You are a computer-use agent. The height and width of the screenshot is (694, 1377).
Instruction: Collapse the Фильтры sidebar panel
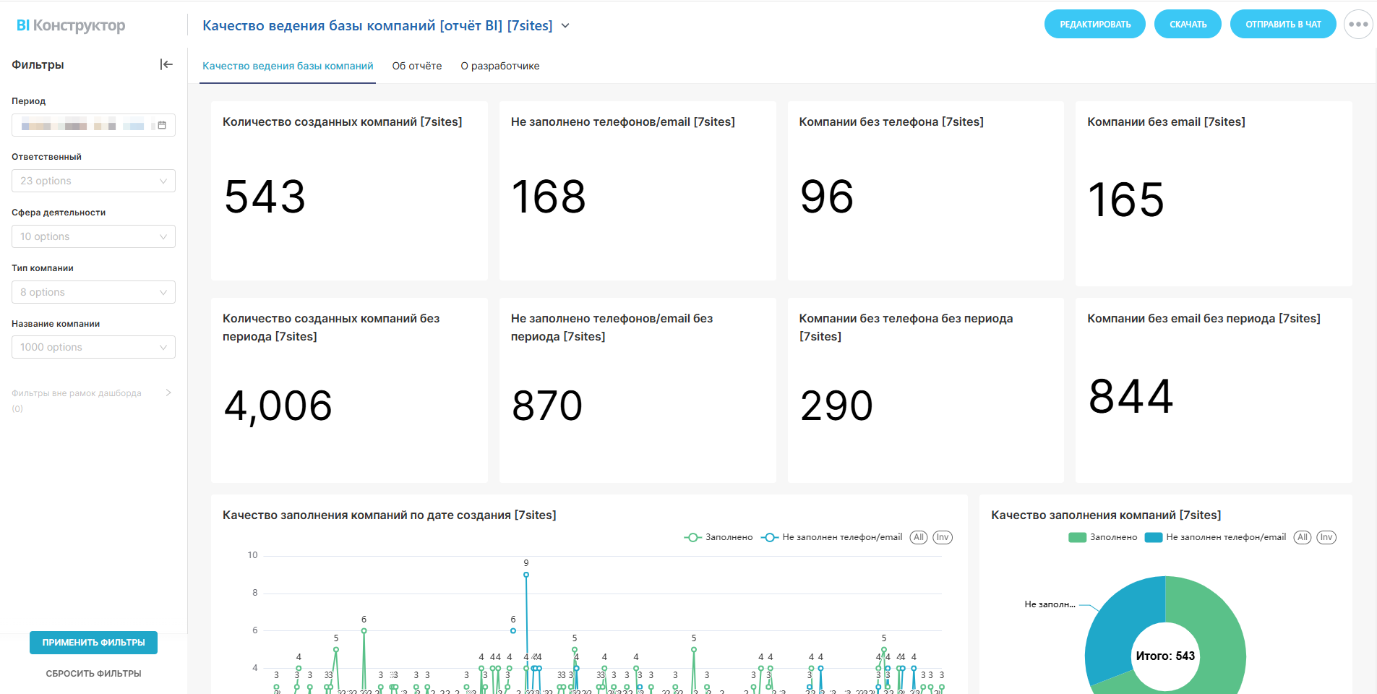166,64
